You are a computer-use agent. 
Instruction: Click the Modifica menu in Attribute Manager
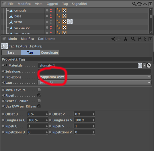(x=28, y=39)
